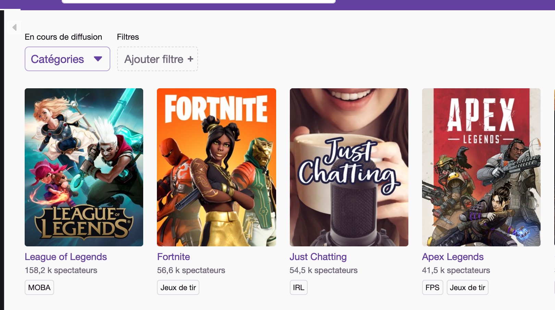Click the En cours de diffusion label
This screenshot has height=310, width=555.
[x=63, y=37]
